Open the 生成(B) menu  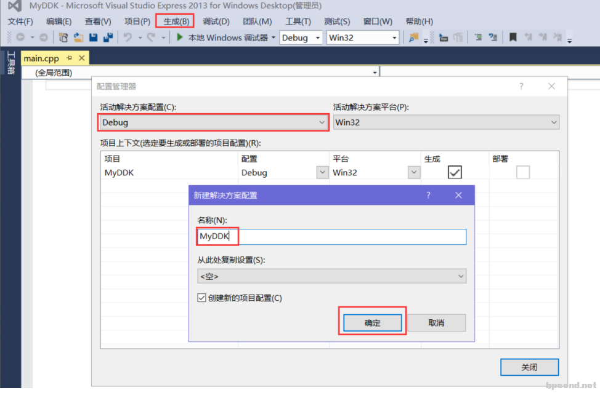tap(176, 22)
